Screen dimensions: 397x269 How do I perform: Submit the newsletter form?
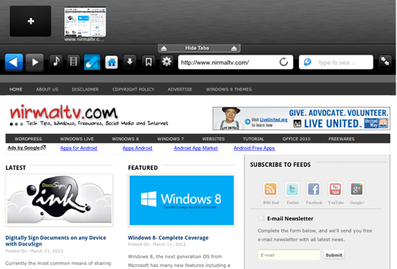pyautogui.click(x=334, y=255)
